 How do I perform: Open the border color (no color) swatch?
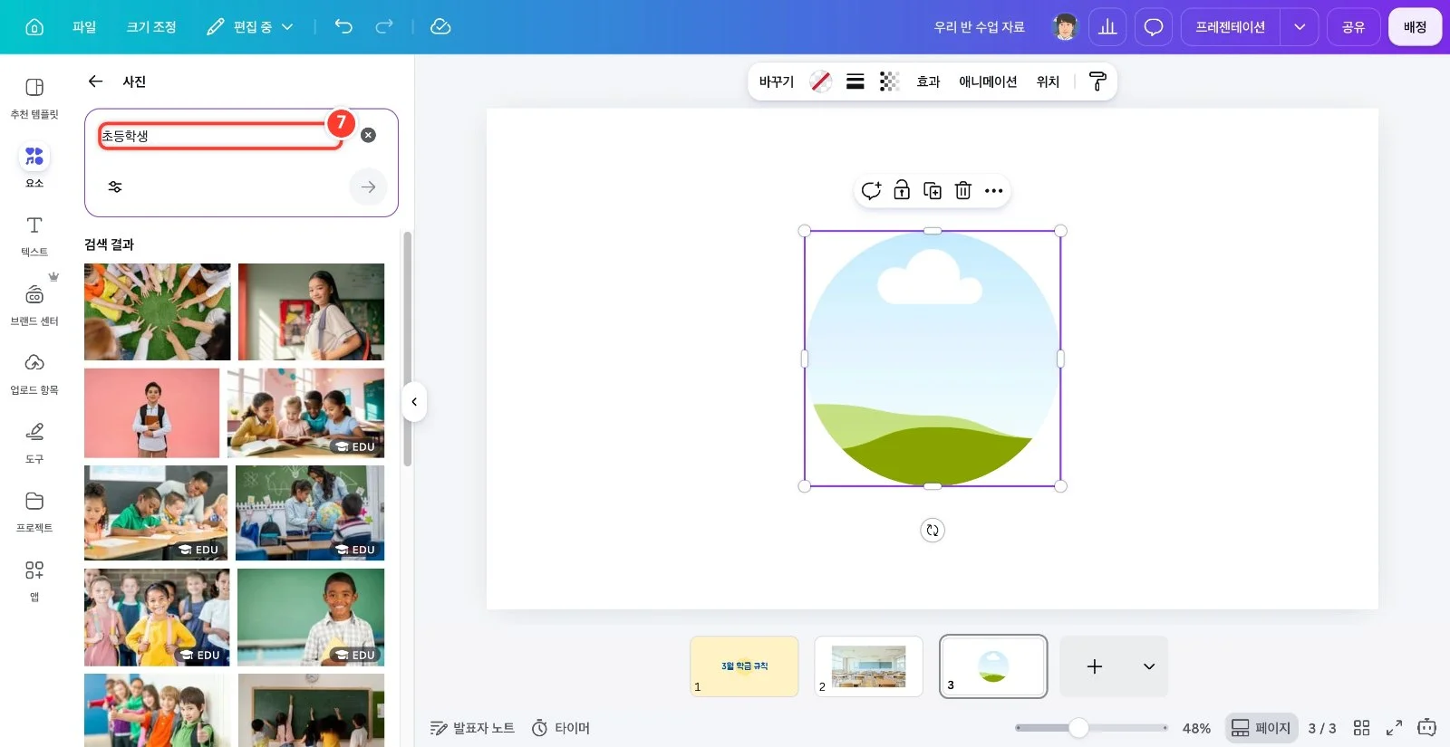(x=821, y=81)
